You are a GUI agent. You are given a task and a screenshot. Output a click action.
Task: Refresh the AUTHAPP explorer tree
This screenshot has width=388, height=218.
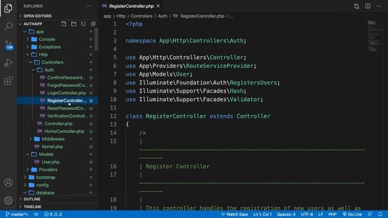(x=84, y=24)
